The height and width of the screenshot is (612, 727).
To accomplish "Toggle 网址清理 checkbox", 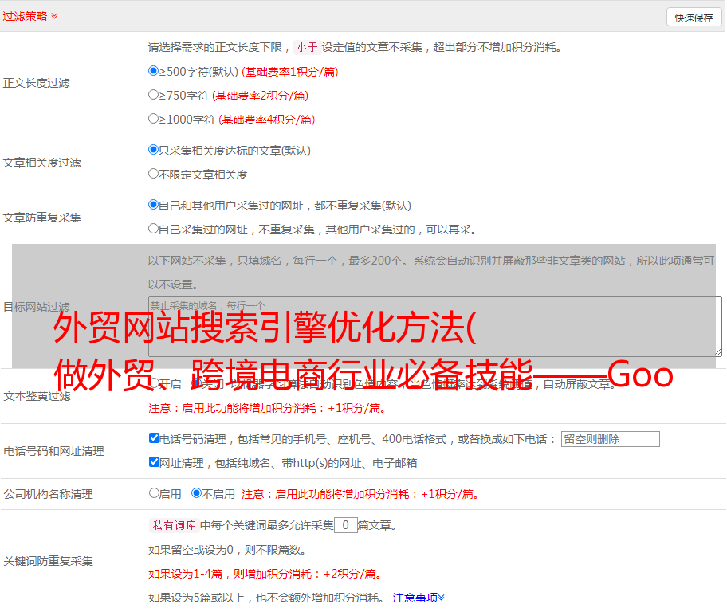I will tap(154, 461).
